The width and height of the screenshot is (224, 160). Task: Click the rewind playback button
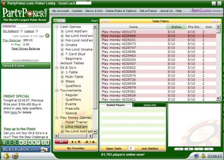[179, 149]
